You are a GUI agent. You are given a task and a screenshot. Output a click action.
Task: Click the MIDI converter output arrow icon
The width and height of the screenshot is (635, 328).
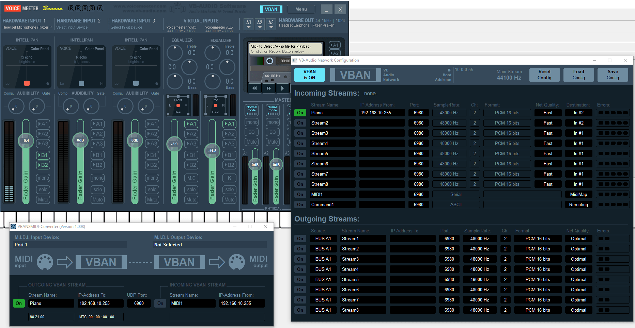(x=217, y=262)
